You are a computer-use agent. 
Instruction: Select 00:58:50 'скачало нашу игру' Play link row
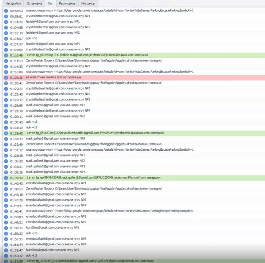[134, 11]
